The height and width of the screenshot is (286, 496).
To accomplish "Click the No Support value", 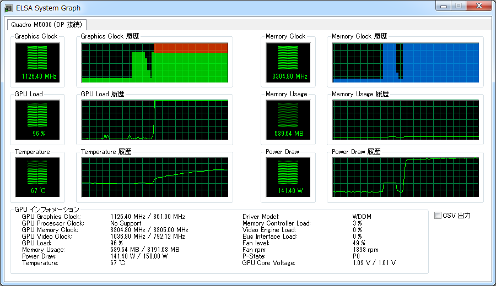I will [126, 223].
